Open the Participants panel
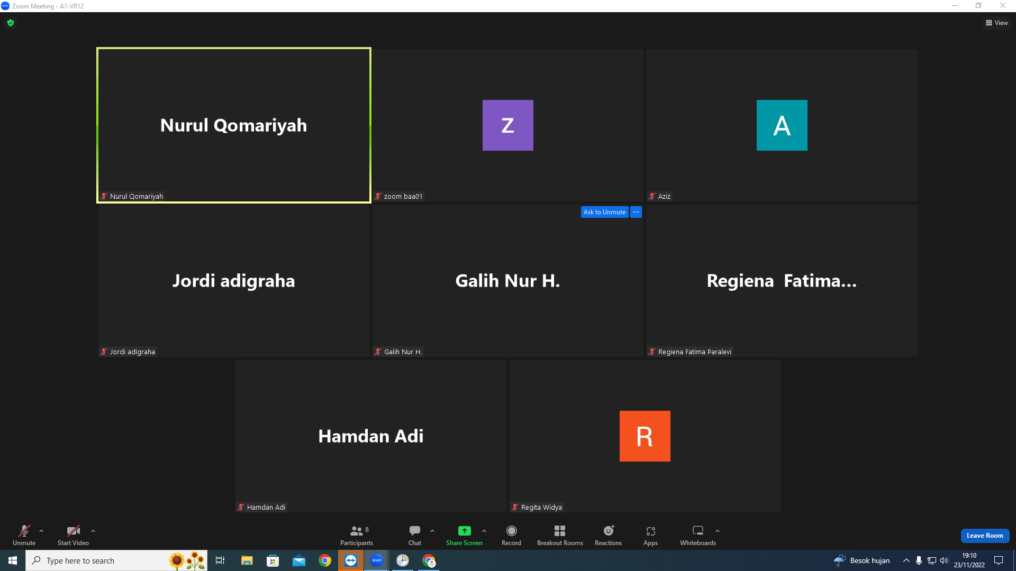Screen dimensions: 1016x571 [x=357, y=535]
